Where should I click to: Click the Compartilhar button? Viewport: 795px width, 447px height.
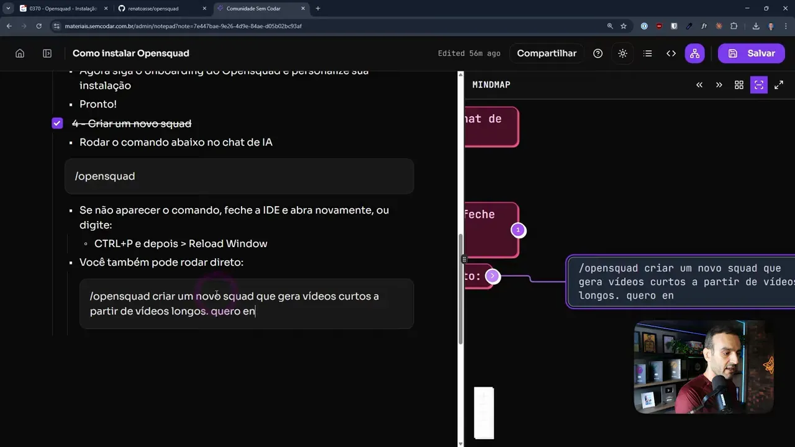pos(547,53)
